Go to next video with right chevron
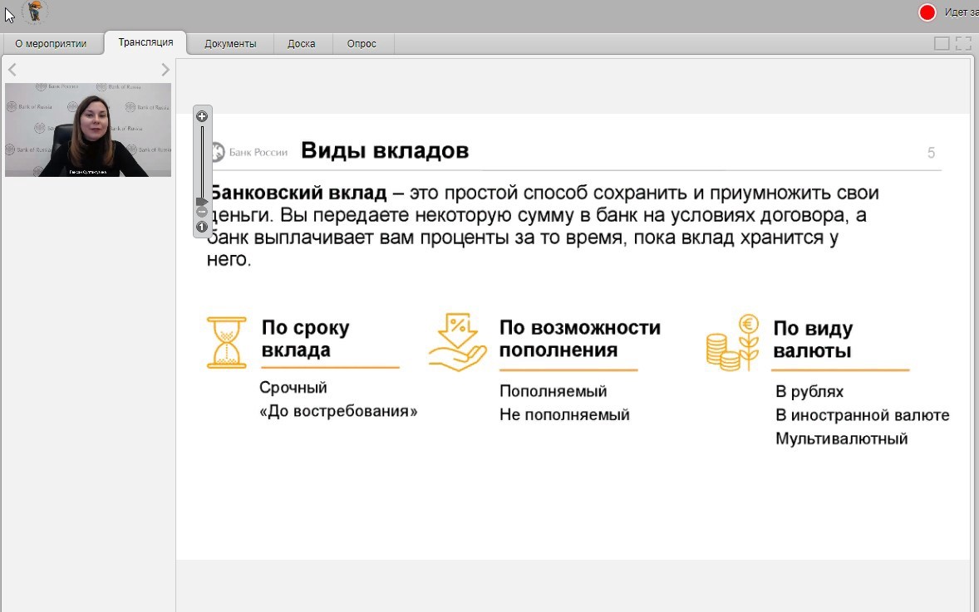The width and height of the screenshot is (979, 612). 165,70
